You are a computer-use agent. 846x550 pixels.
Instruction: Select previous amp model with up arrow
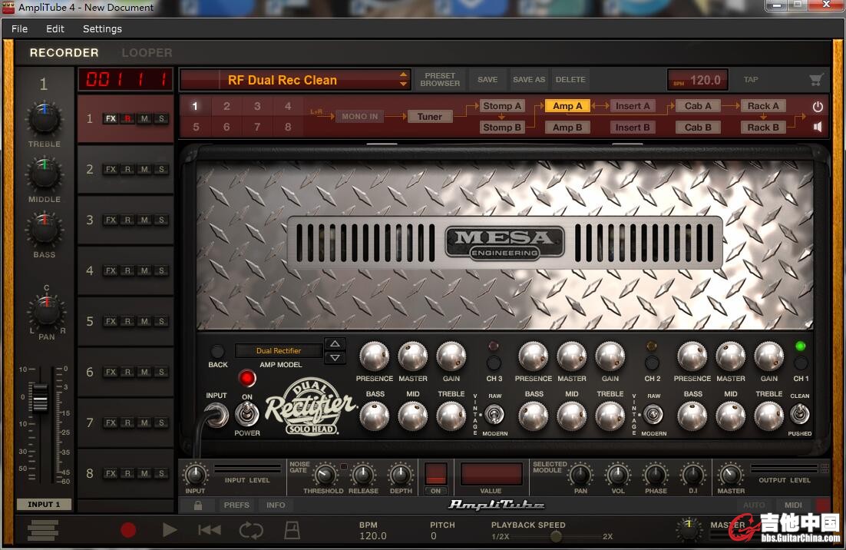point(335,344)
